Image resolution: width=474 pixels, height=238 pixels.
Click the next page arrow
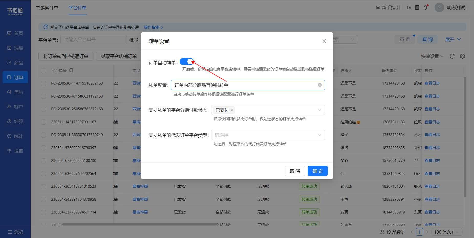pyautogui.click(x=427, y=232)
